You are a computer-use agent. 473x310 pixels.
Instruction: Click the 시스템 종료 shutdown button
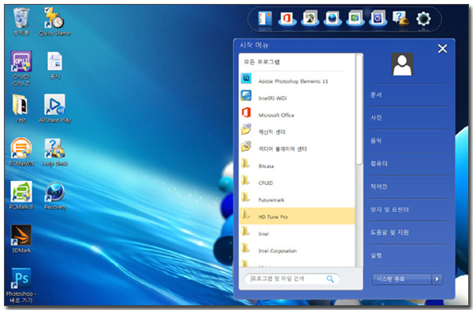[x=402, y=279]
